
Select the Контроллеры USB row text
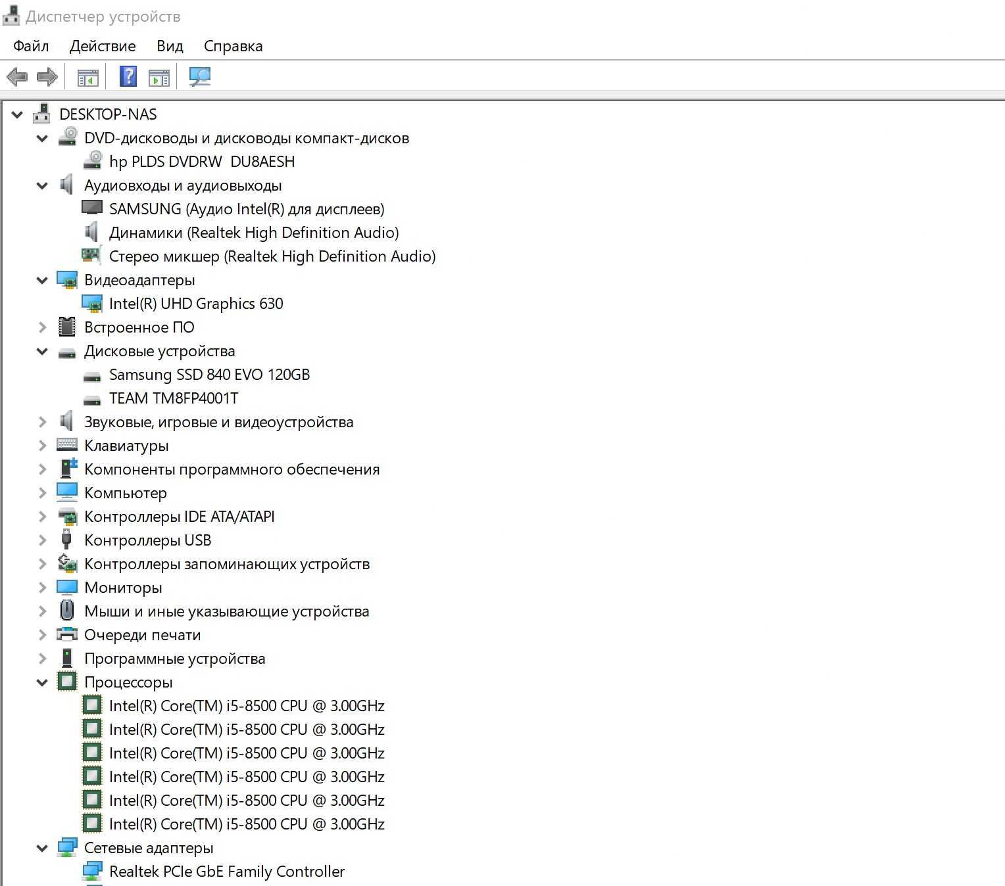tap(148, 540)
